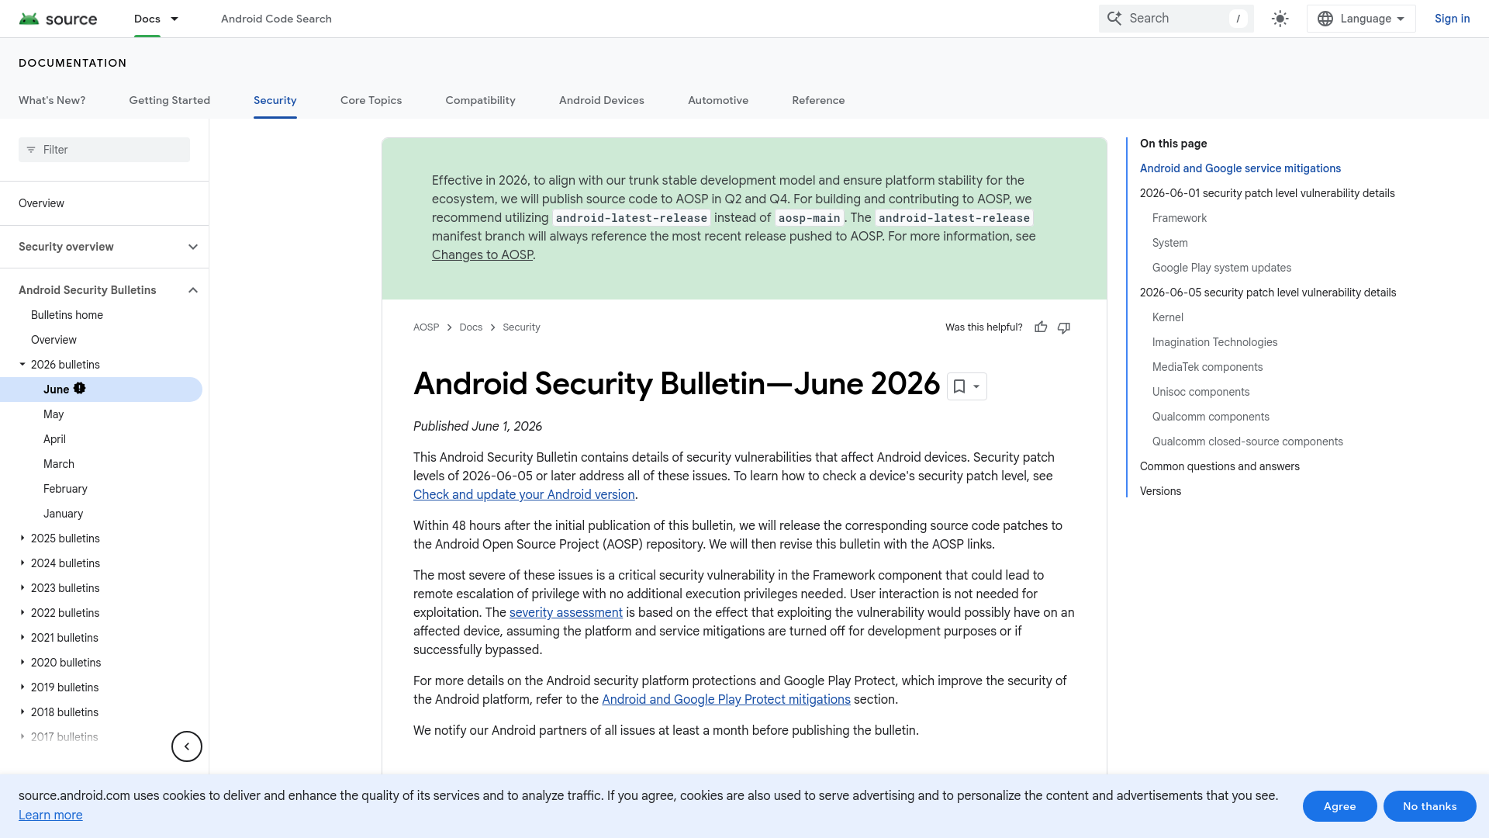Focus the top Search field
This screenshot has width=1489, height=838.
click(1176, 19)
